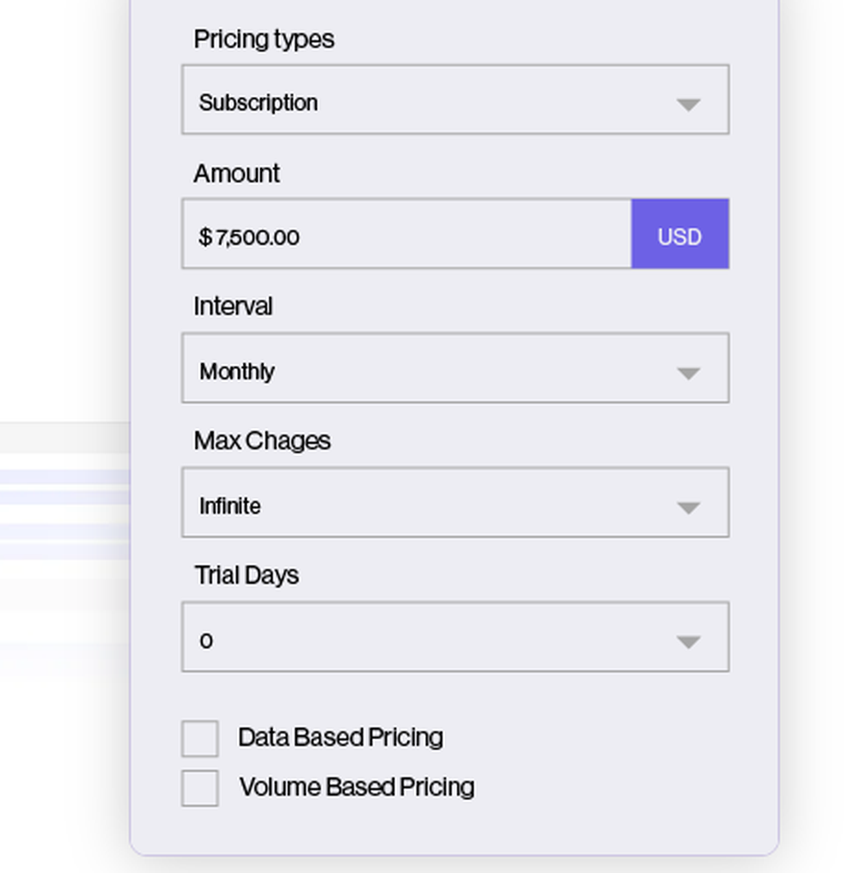
Task: Click the Max Chages field label
Action: (262, 441)
